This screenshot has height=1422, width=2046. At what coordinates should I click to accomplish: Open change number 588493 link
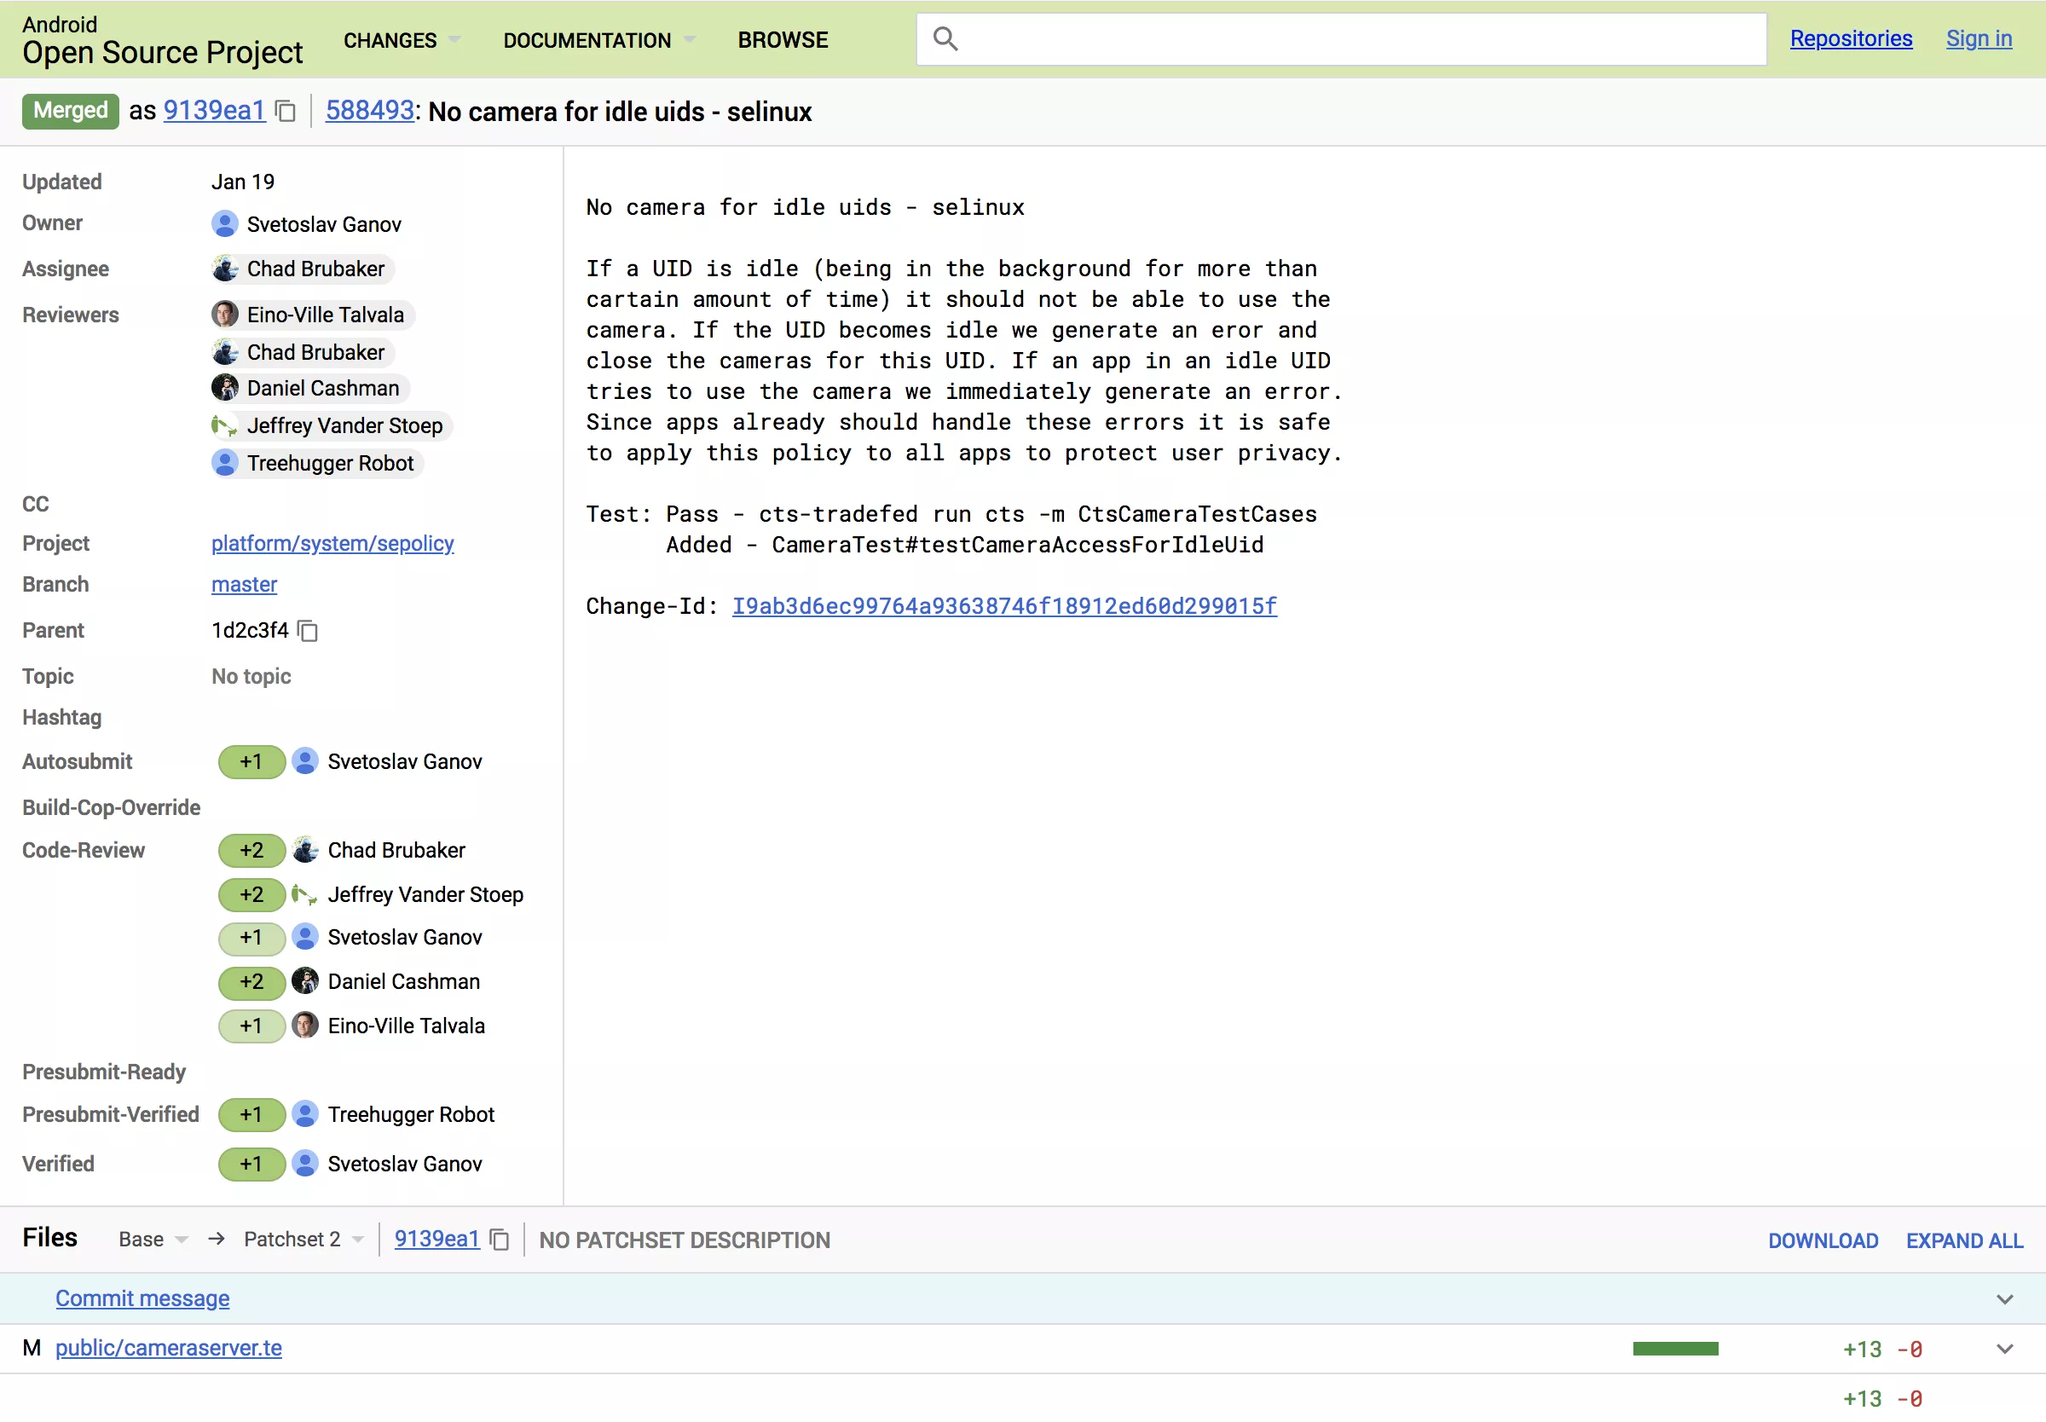click(x=370, y=111)
